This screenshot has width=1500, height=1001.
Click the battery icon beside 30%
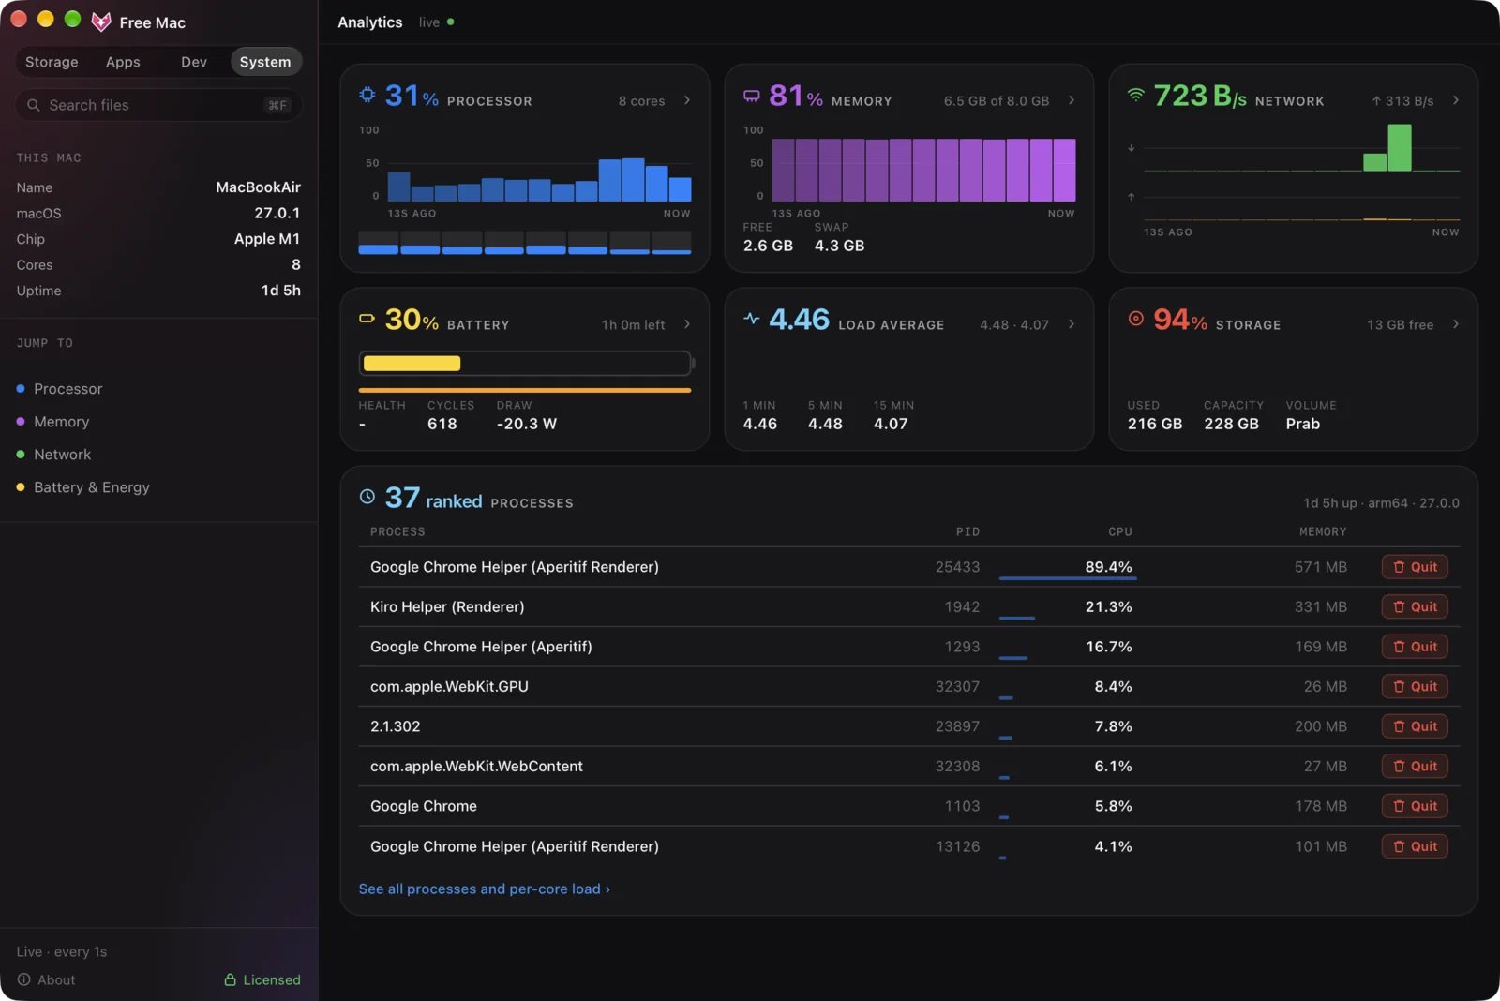pyautogui.click(x=367, y=319)
